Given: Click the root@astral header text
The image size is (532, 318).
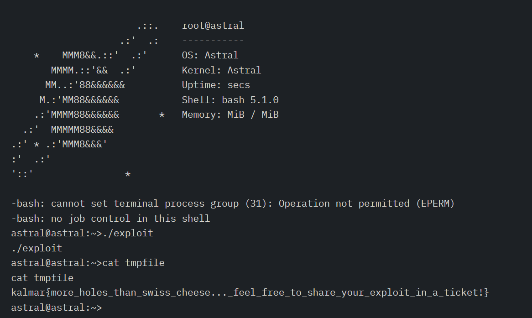Looking at the screenshot, I should pyautogui.click(x=213, y=26).
